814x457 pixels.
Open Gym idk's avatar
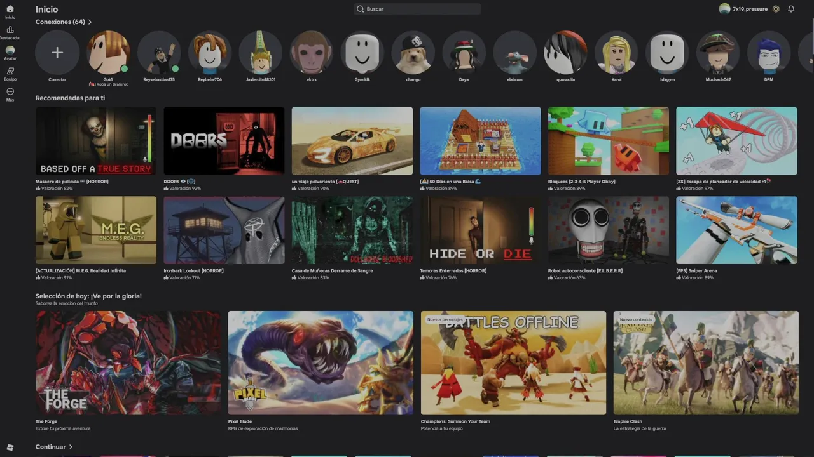(x=362, y=53)
